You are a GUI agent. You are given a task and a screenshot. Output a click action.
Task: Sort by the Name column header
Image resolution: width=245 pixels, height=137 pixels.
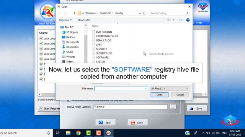coord(95,26)
